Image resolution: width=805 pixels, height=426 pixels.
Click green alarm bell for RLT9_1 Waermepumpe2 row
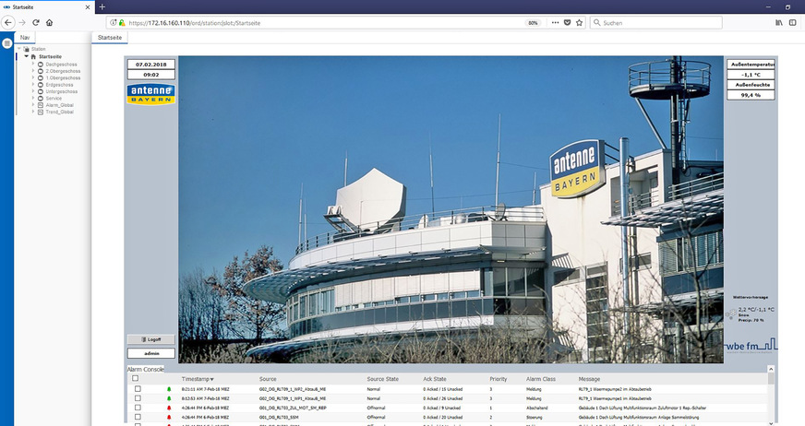pyautogui.click(x=169, y=389)
